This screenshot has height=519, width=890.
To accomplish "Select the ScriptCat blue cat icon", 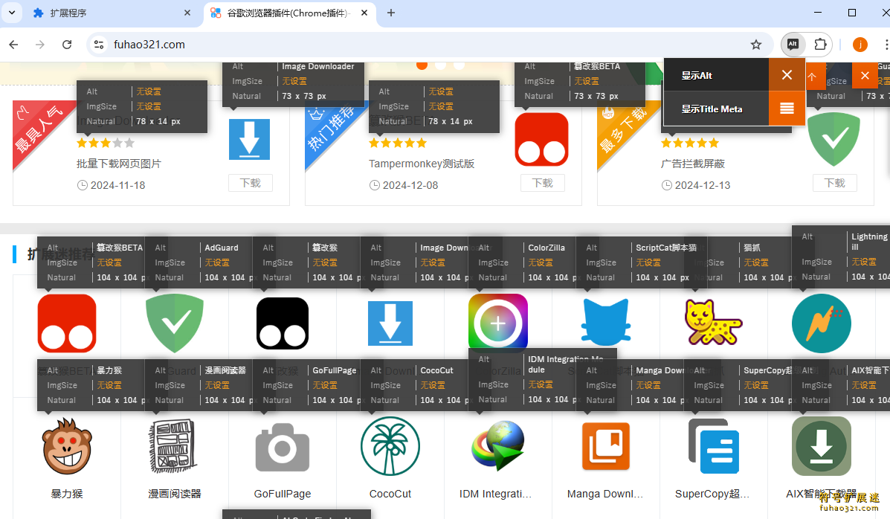I will [x=606, y=323].
